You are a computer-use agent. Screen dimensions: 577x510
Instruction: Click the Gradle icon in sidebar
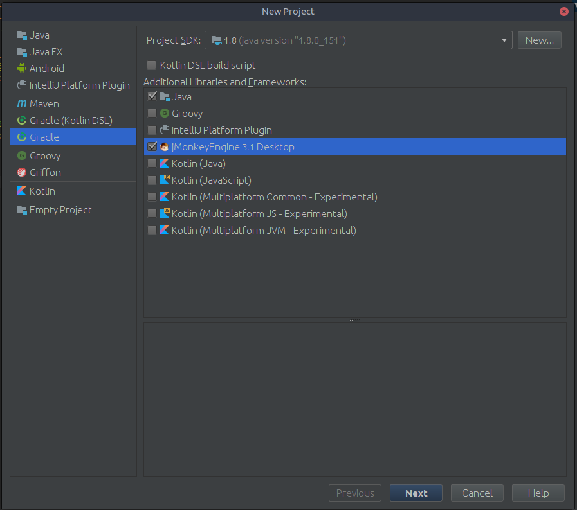point(22,137)
